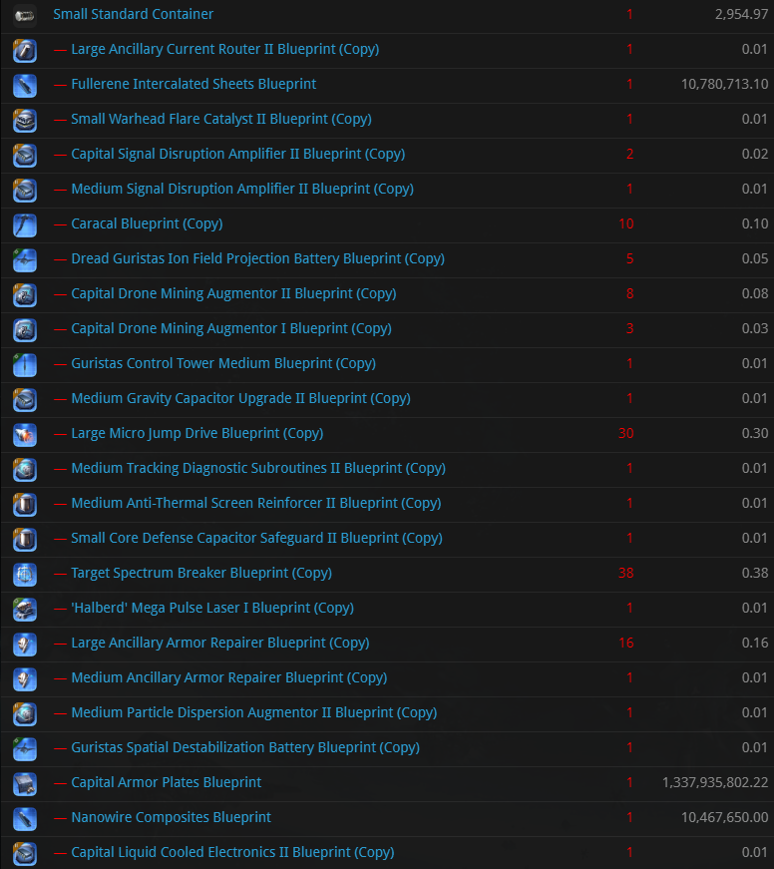Select the container value 2,954.97

[x=741, y=14]
